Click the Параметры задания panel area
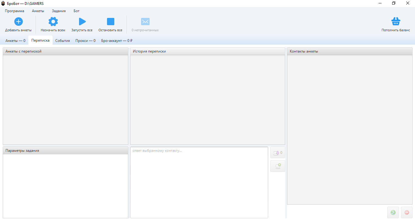Viewport: 415px width, 221px height. [x=65, y=186]
